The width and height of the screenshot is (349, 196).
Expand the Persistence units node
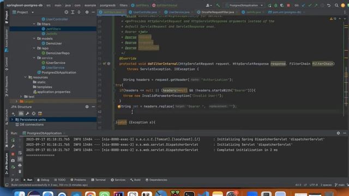(x=12, y=120)
